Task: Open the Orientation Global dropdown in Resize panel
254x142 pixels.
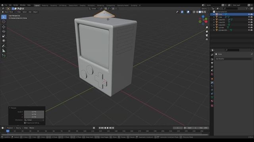Action: 34,120
